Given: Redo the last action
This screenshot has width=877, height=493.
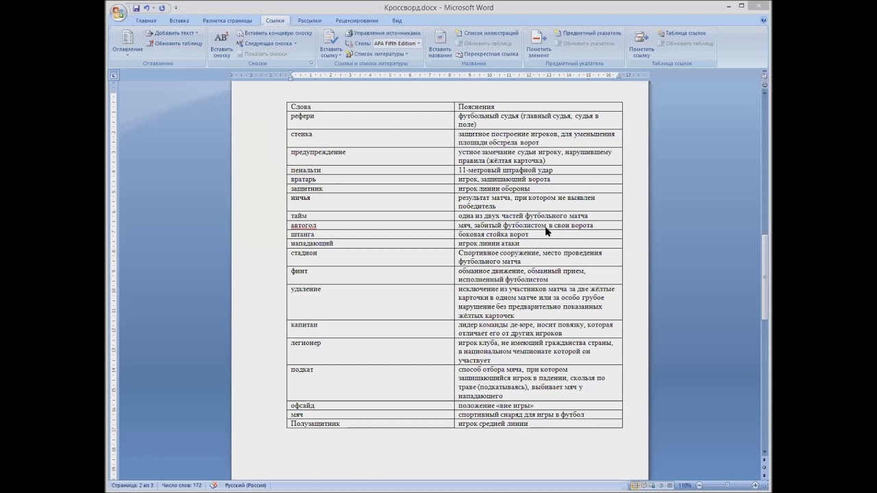Looking at the screenshot, I should pos(162,8).
